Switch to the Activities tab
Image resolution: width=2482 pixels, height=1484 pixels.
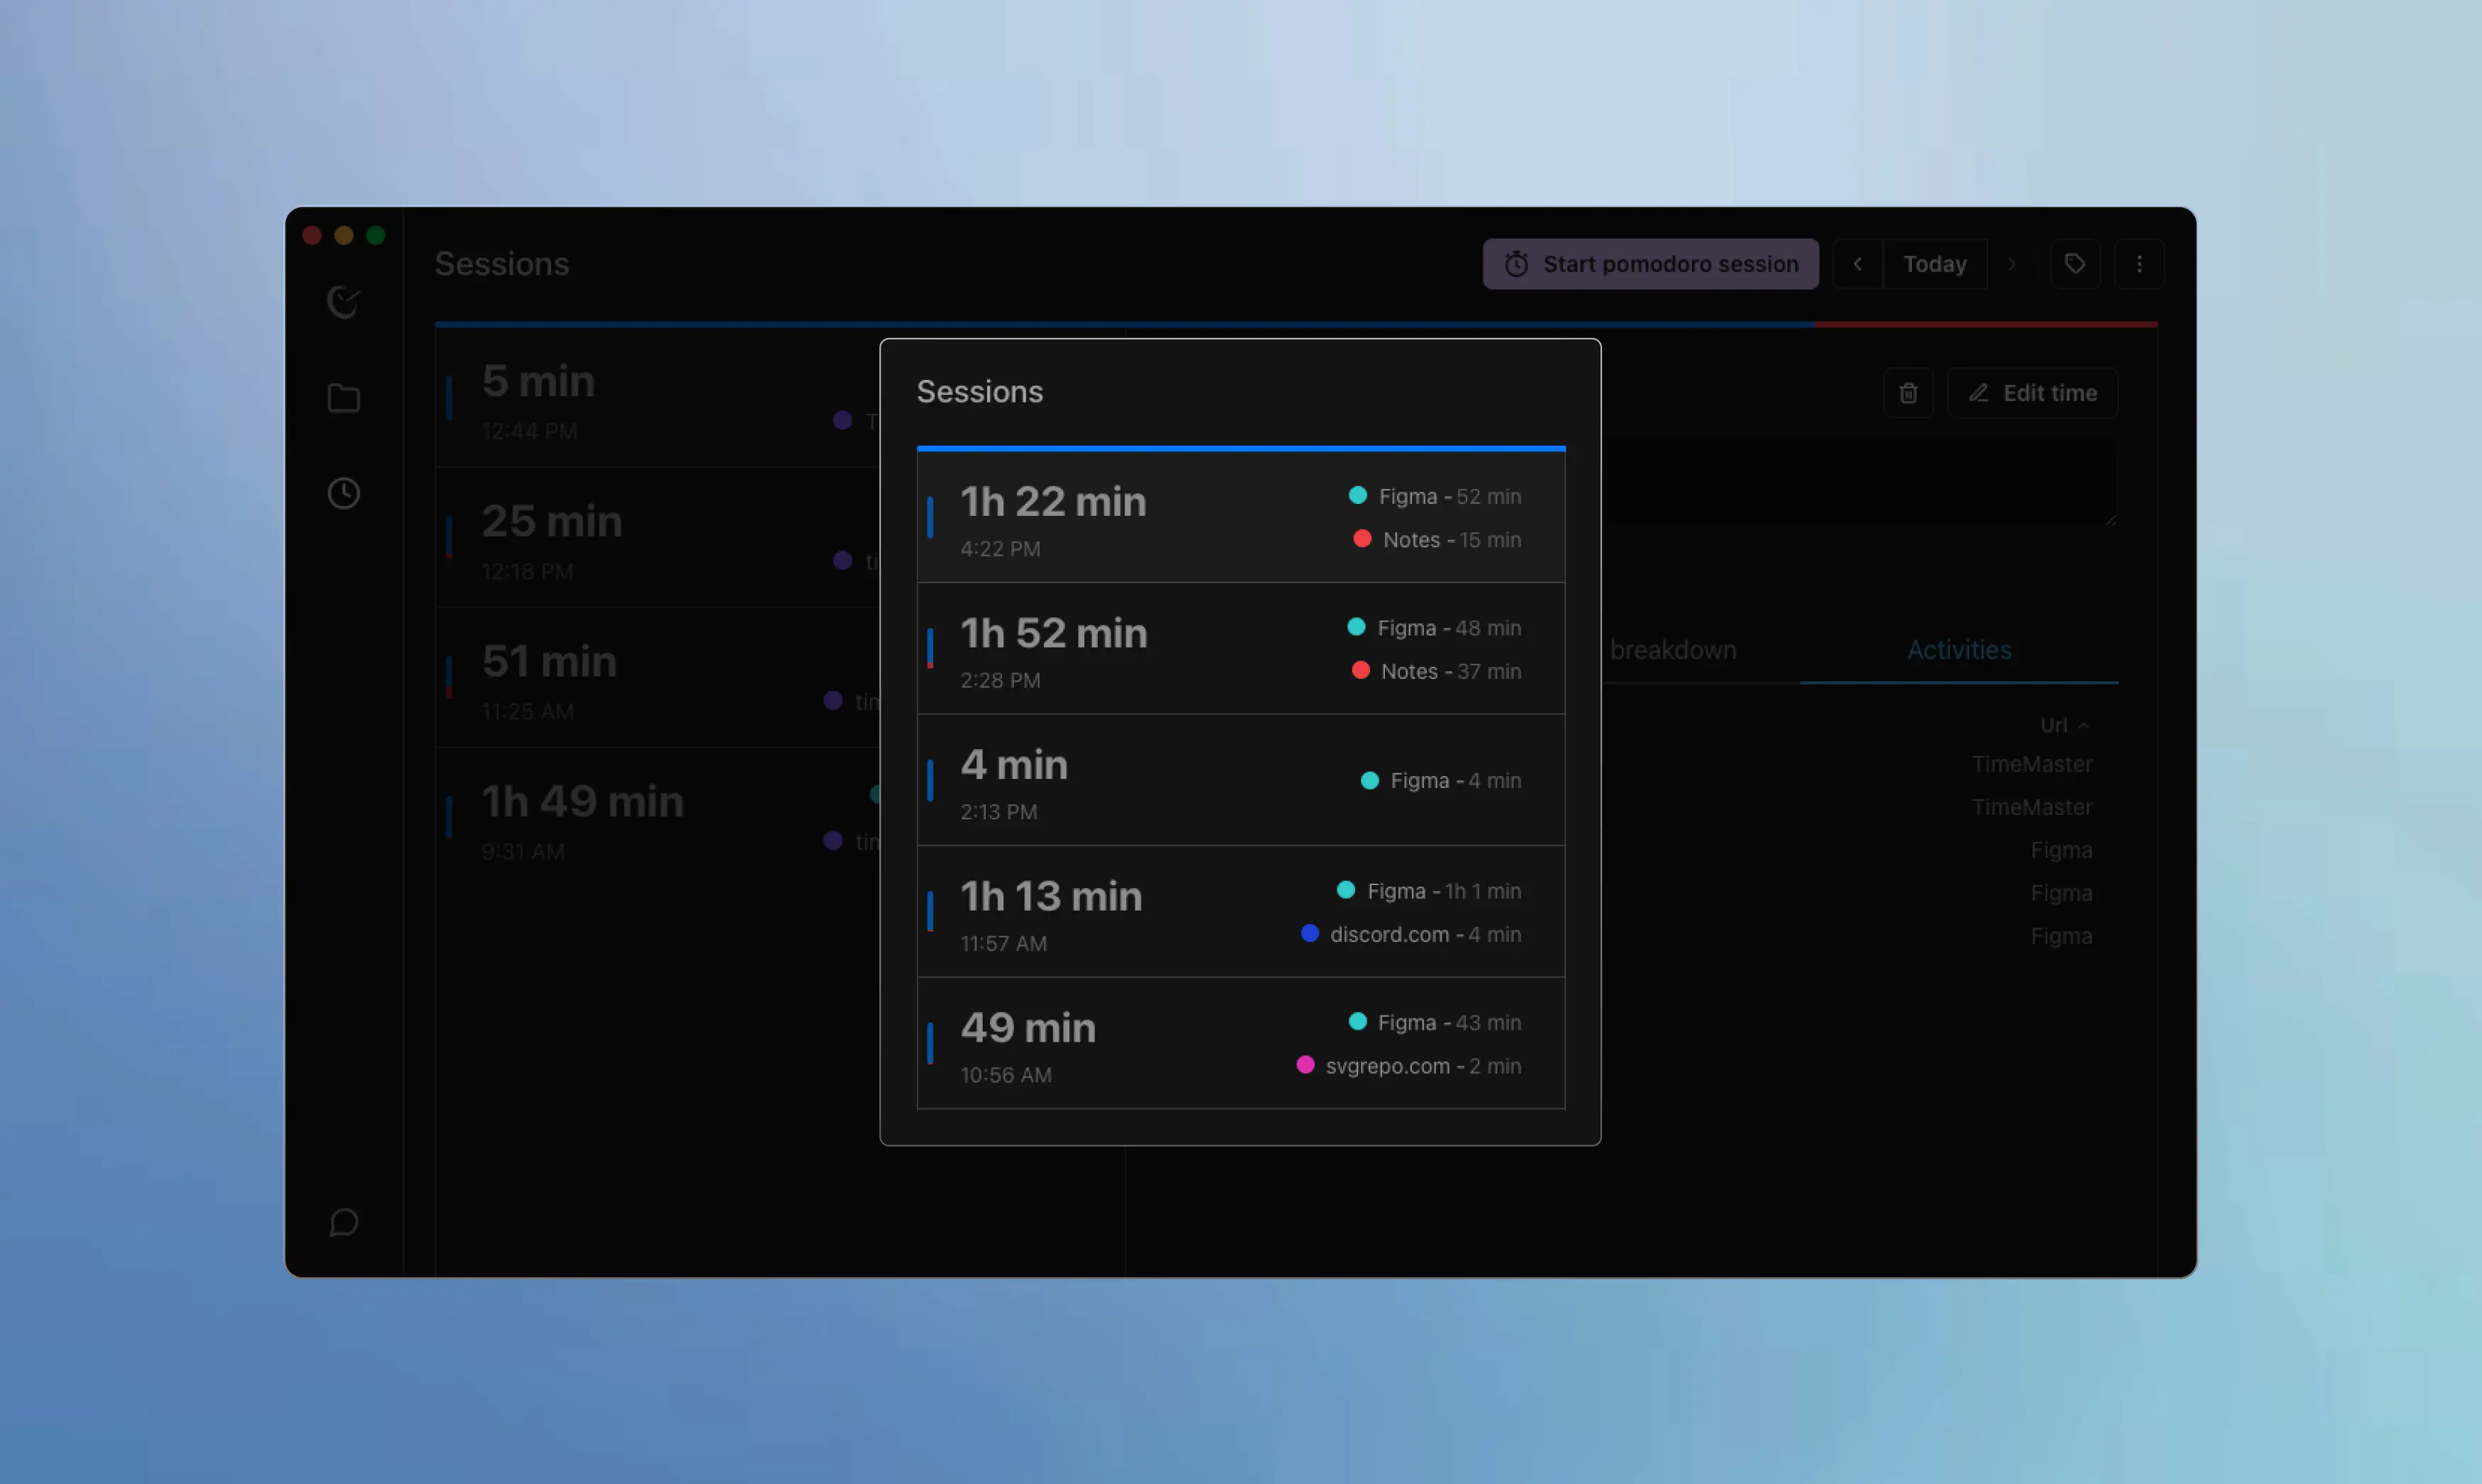pos(1959,650)
